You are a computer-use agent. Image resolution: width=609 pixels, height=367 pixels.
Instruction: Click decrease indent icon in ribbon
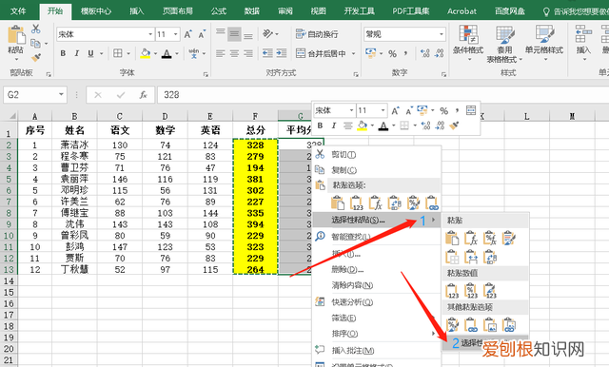pyautogui.click(x=267, y=53)
